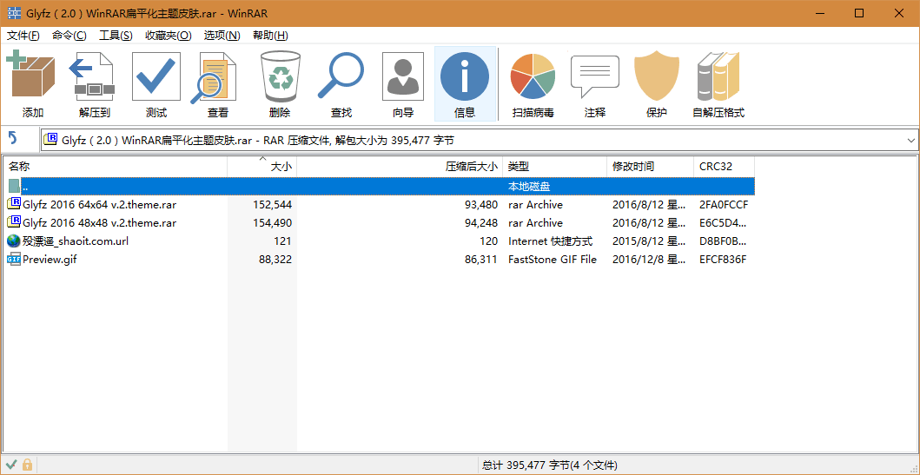Sort by Modified (修改时间) column header
The image size is (920, 475).
coord(650,167)
